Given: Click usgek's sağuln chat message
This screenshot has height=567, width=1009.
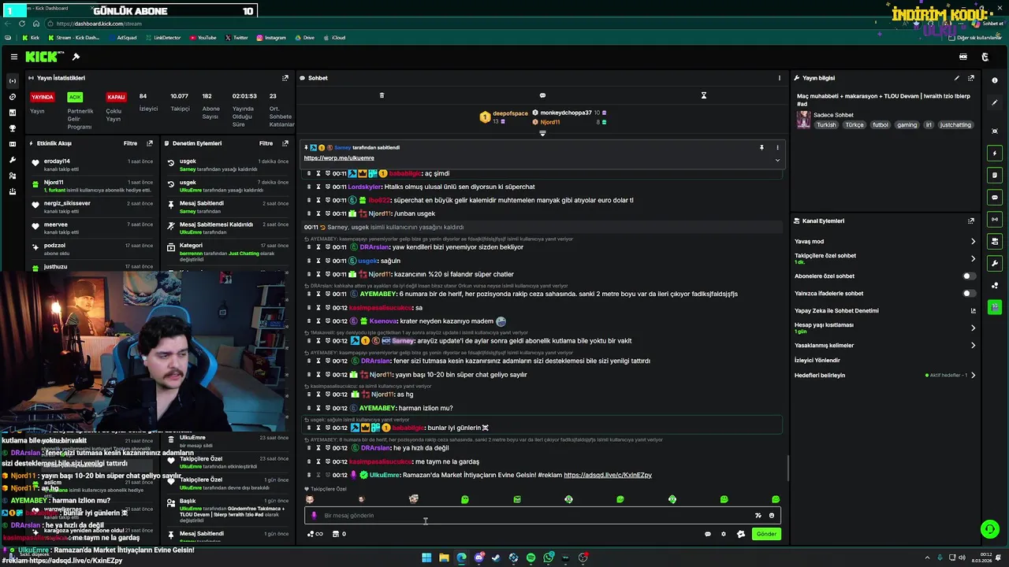Looking at the screenshot, I should (x=378, y=261).
